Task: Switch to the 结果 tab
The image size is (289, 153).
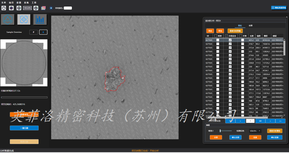Action: pos(250,25)
